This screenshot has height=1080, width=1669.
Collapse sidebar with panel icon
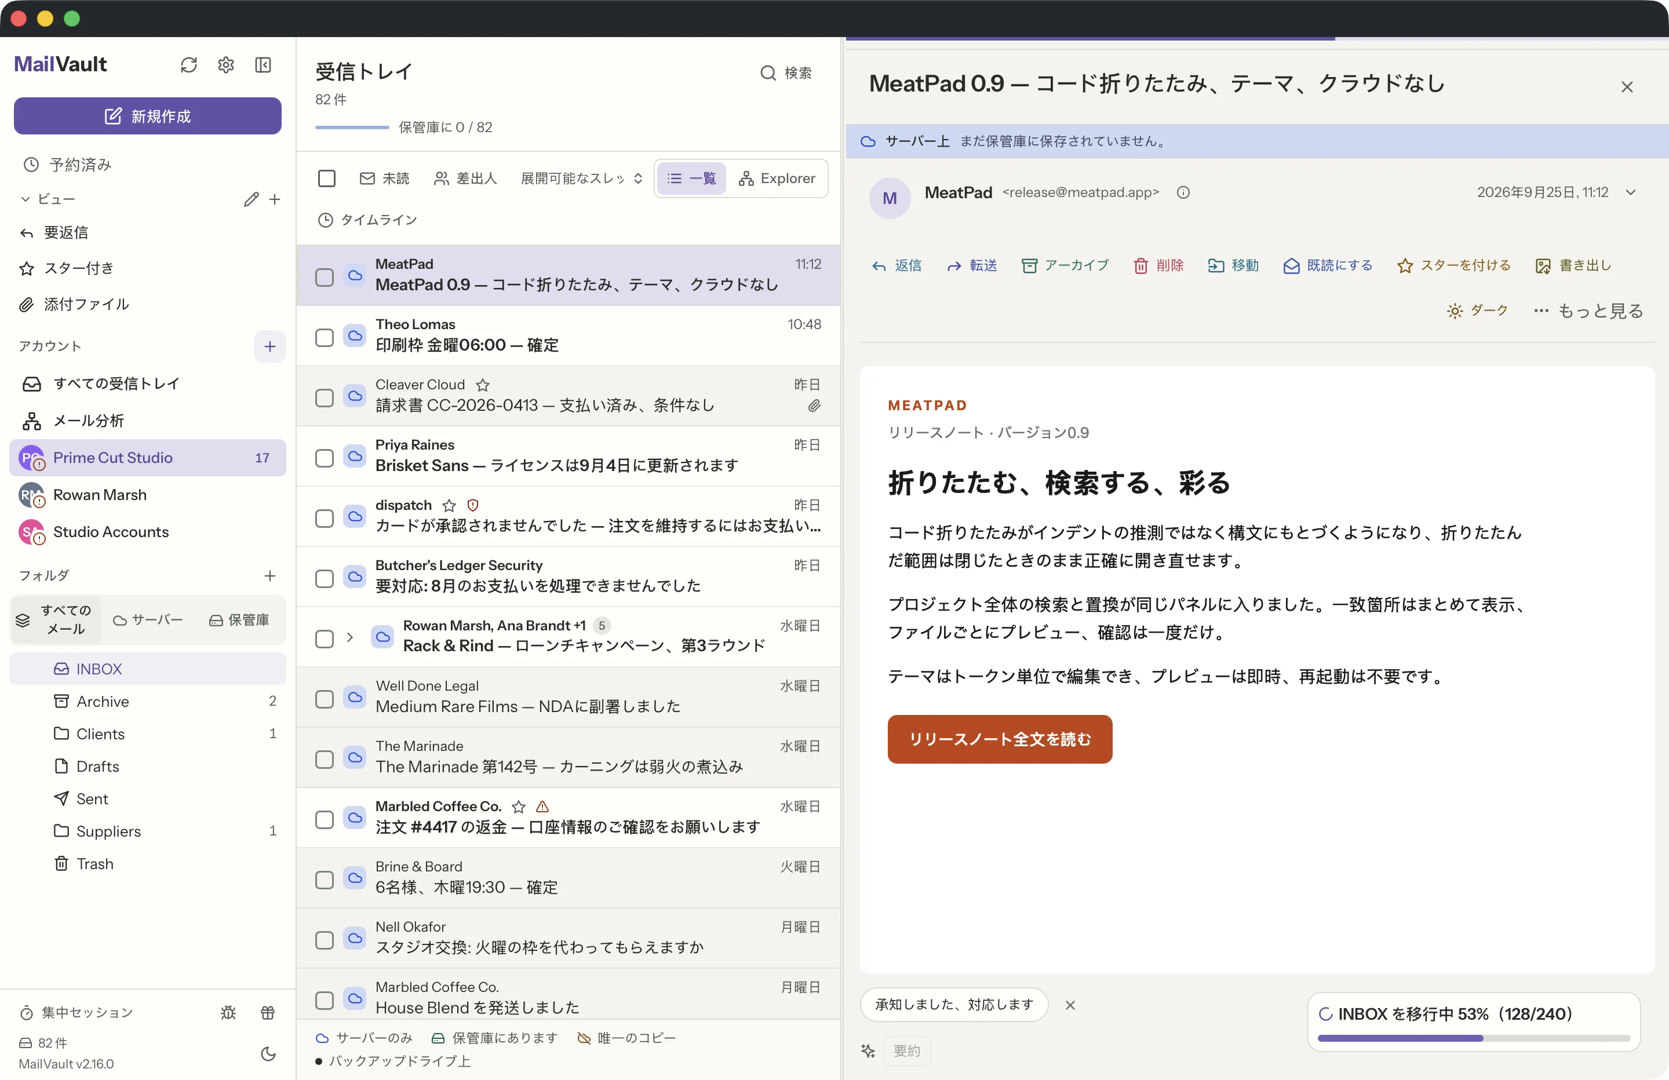263,65
